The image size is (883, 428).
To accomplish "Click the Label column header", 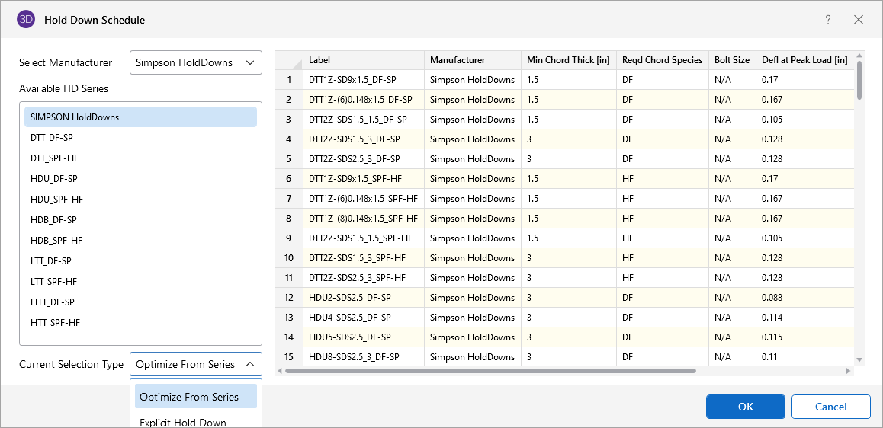I will [x=363, y=60].
